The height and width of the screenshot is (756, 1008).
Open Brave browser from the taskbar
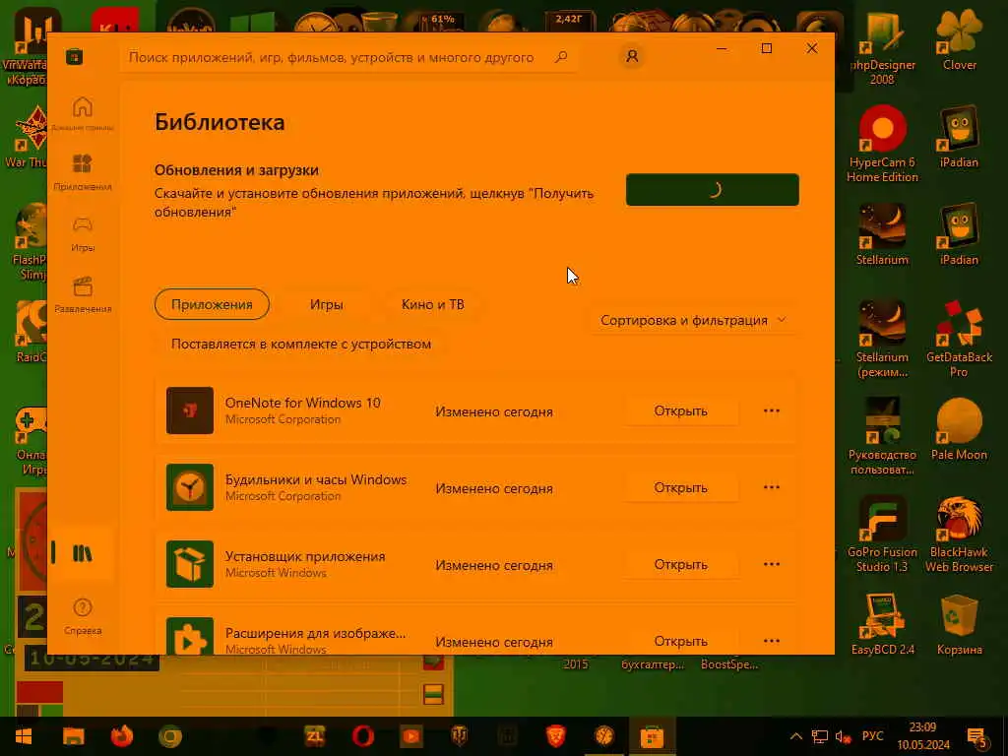[x=555, y=736]
